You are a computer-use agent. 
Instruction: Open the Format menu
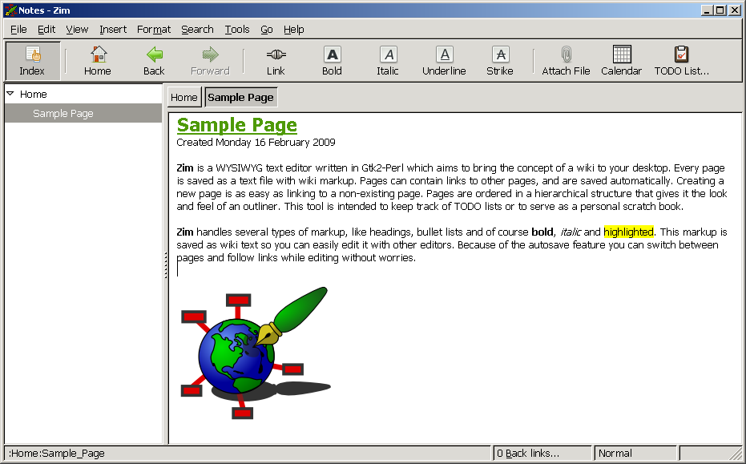click(x=154, y=30)
